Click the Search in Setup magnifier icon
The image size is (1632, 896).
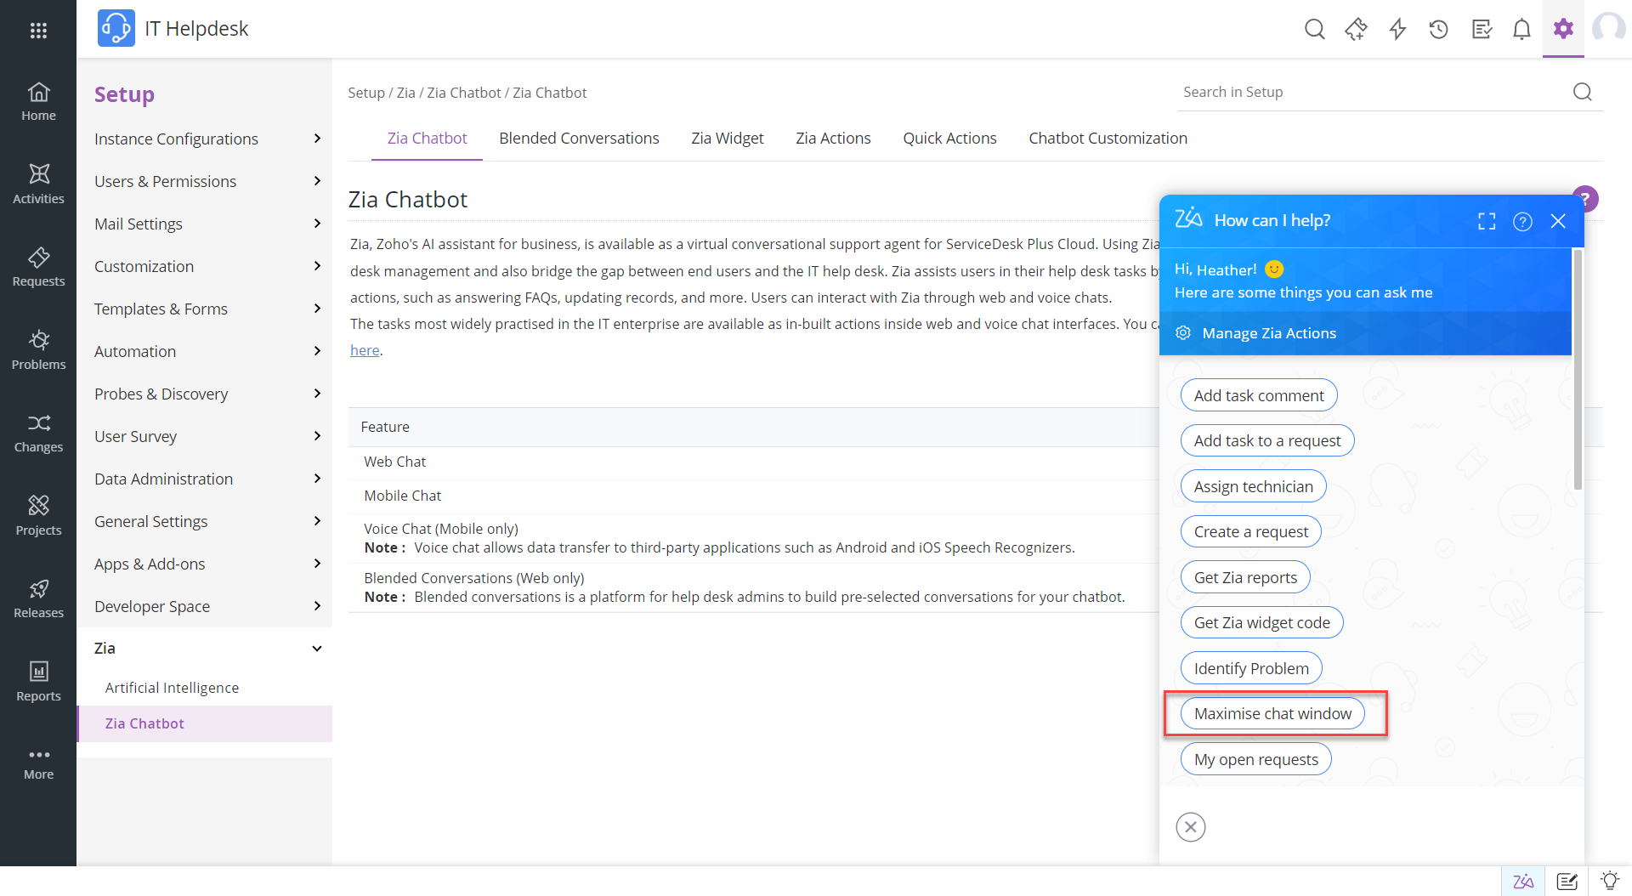click(1582, 92)
